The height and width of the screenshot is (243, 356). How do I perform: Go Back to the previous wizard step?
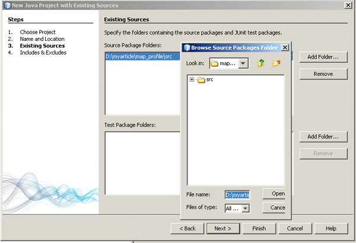187,228
